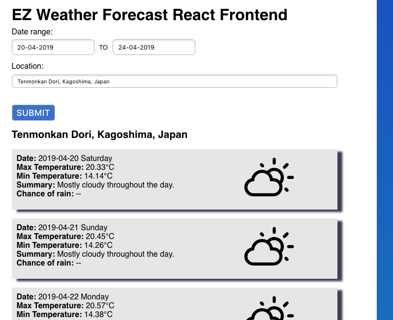Click Sunday's Max Temperature 20.45°C line

65,237
